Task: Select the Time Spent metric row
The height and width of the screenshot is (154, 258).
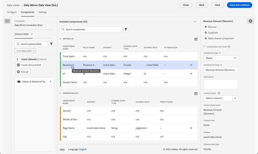Action: click(x=129, y=56)
